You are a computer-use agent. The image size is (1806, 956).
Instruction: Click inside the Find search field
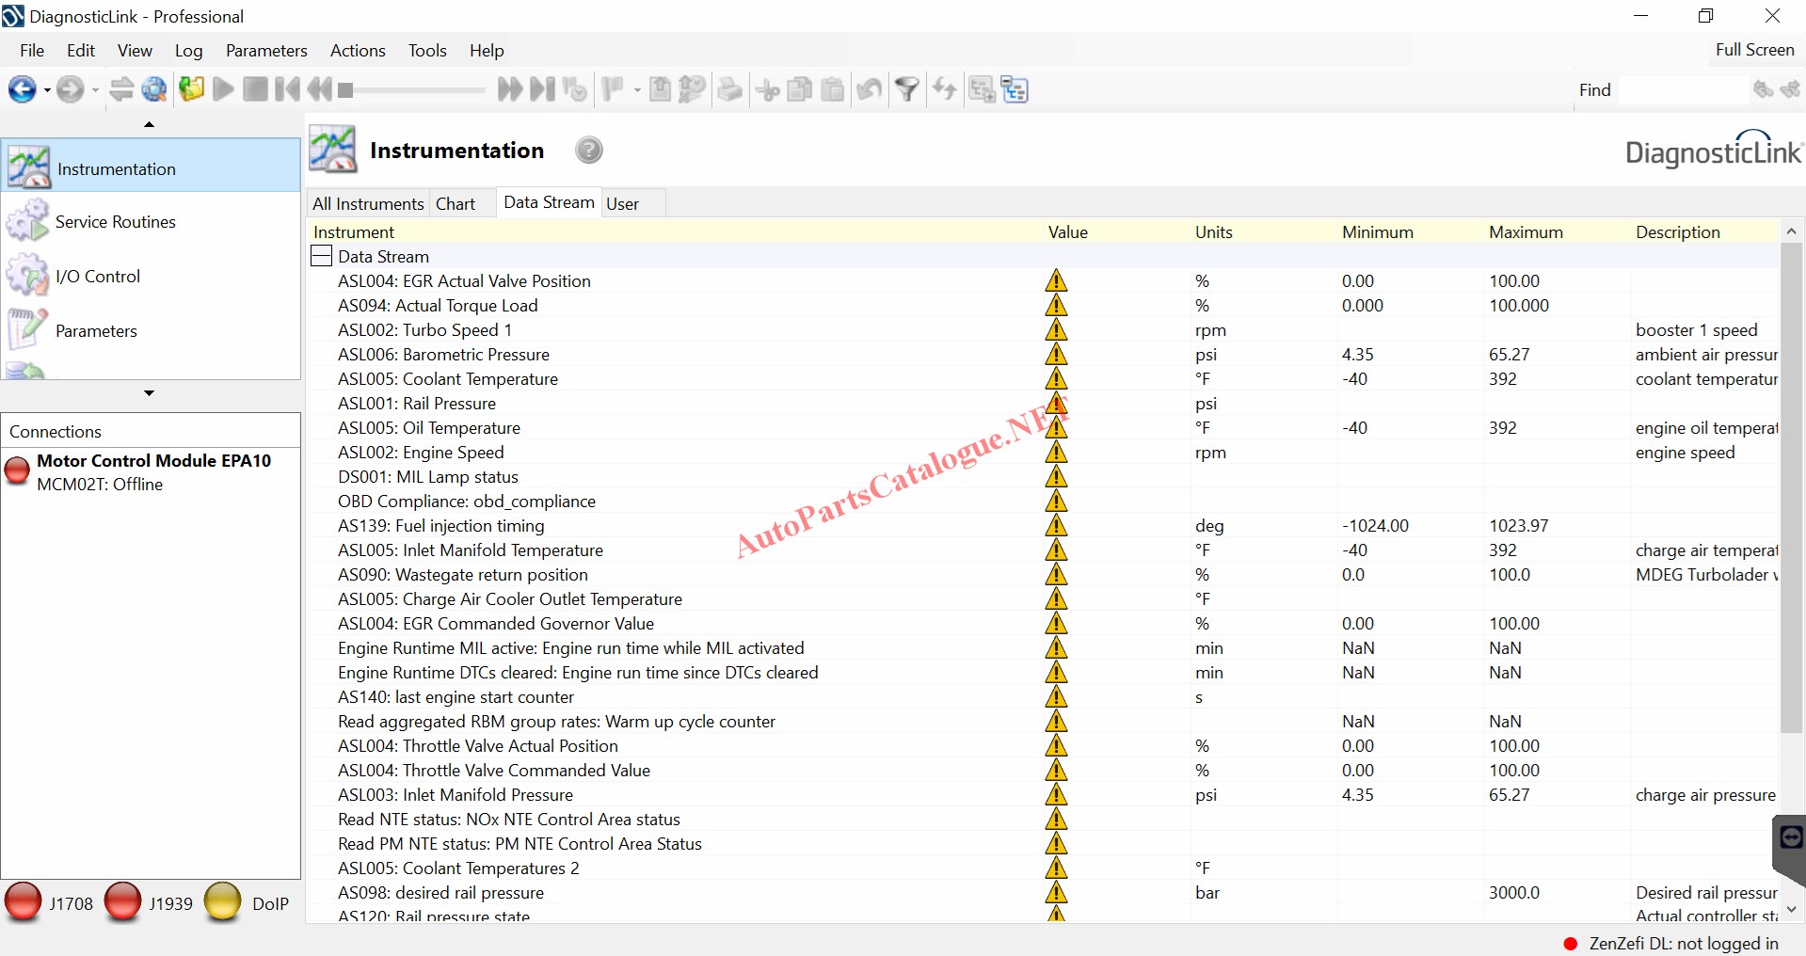point(1682,90)
